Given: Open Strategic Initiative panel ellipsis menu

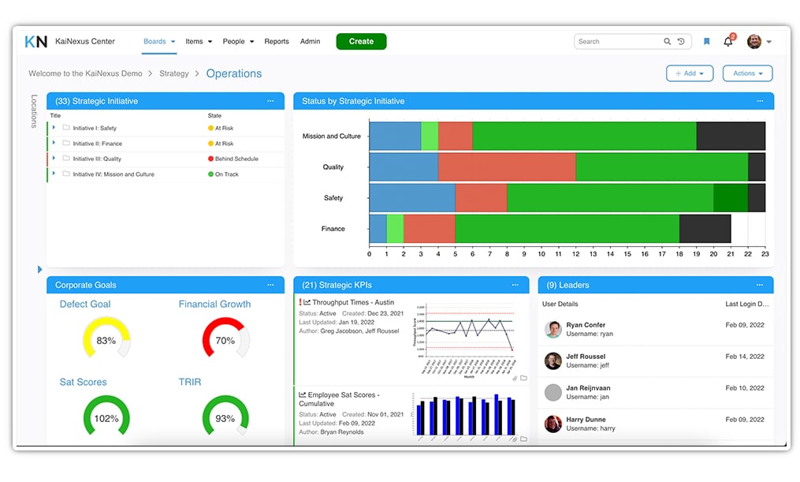Looking at the screenshot, I should (x=270, y=101).
